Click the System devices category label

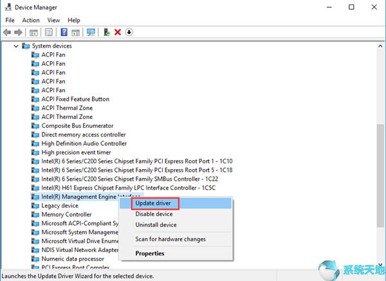point(51,46)
